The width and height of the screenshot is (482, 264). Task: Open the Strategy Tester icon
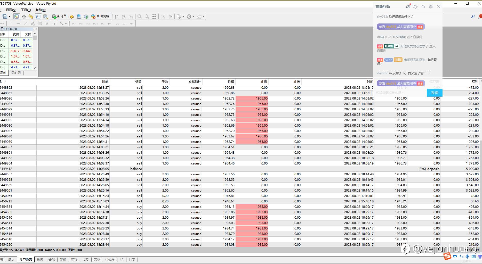45,16
